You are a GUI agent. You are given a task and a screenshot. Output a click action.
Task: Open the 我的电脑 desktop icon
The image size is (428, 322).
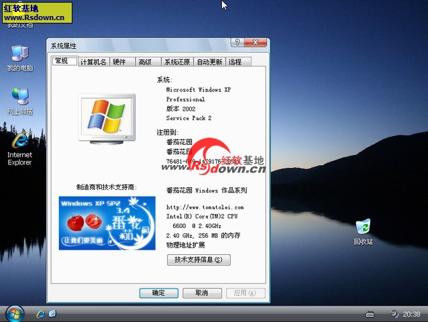(x=20, y=58)
